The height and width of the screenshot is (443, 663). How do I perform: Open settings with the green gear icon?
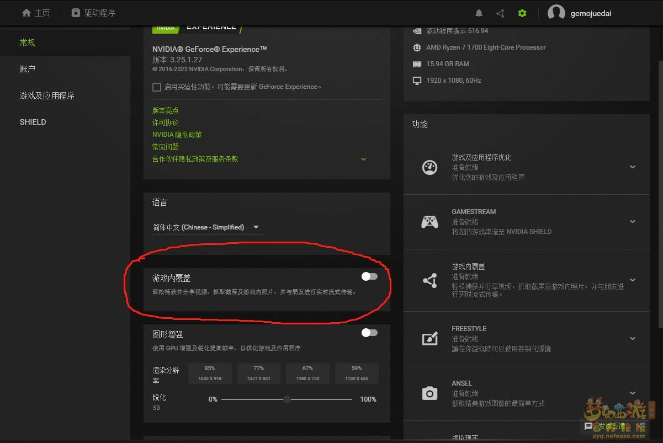[522, 13]
